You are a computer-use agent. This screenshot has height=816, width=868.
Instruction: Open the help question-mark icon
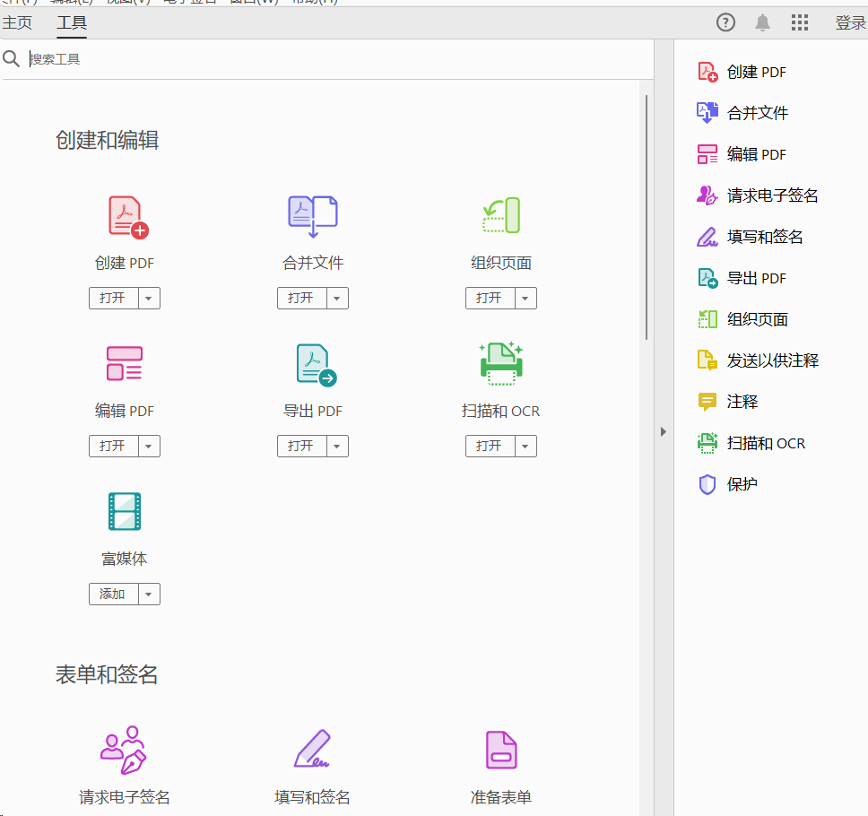coord(725,22)
